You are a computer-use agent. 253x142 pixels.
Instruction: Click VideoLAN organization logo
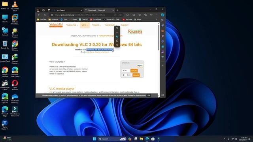point(56,25)
